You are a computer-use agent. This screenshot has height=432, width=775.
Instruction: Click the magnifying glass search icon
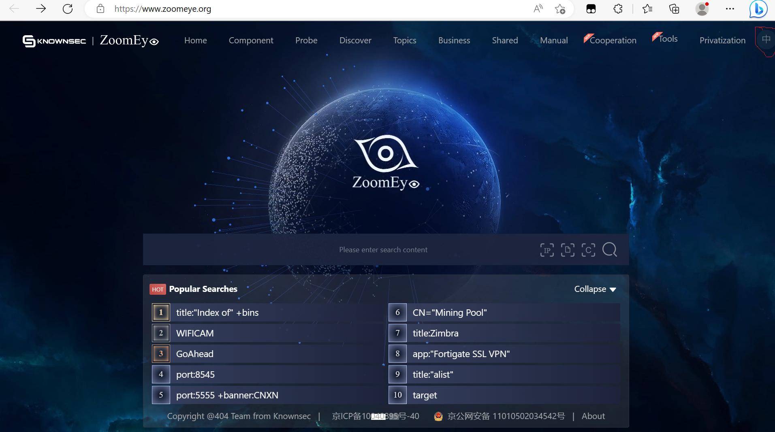pyautogui.click(x=610, y=249)
